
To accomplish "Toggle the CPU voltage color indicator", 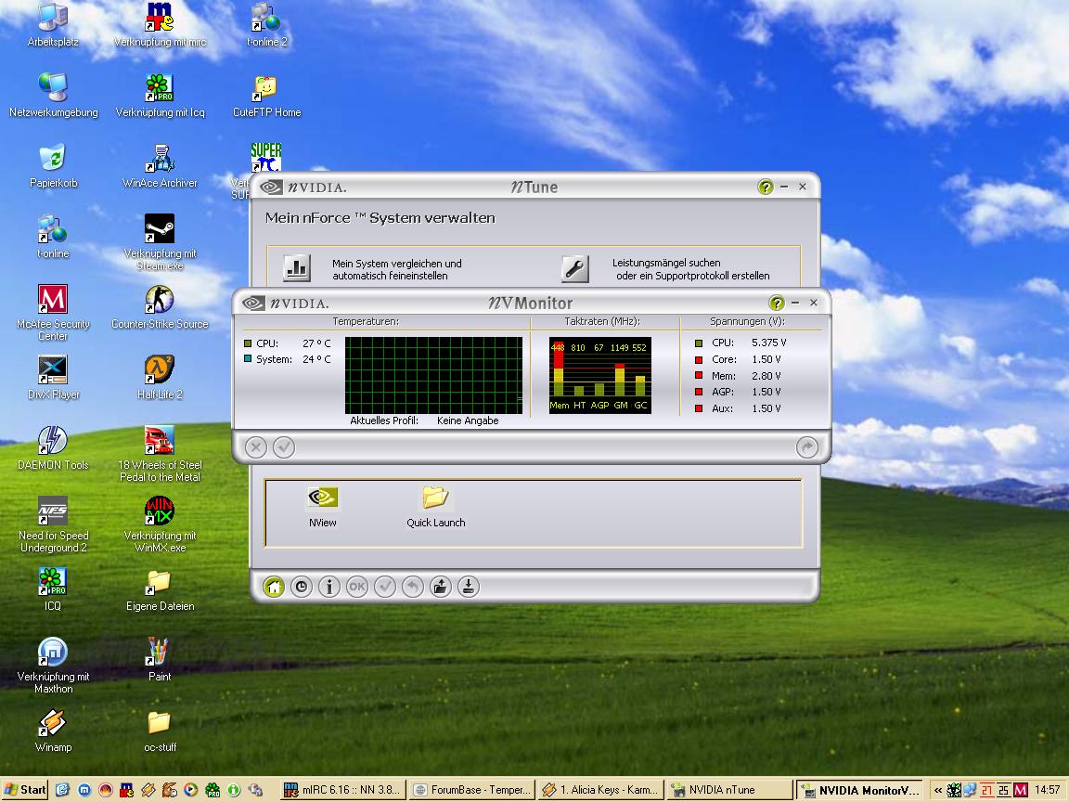I will coord(698,343).
